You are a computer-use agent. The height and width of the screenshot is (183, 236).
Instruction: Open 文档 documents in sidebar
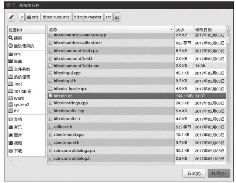(27, 119)
